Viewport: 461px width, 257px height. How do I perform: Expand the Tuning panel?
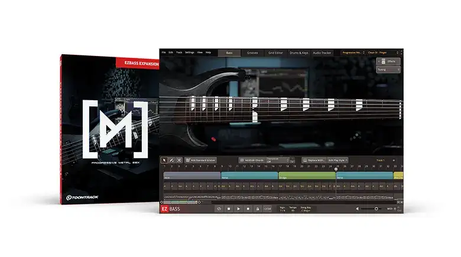pos(388,70)
